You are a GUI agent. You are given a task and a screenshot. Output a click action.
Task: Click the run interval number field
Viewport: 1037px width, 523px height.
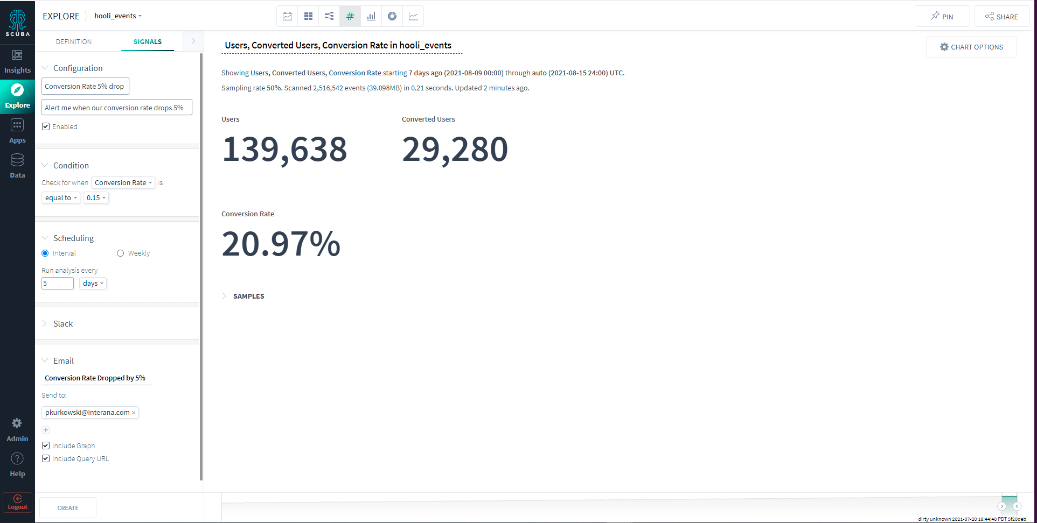click(58, 284)
